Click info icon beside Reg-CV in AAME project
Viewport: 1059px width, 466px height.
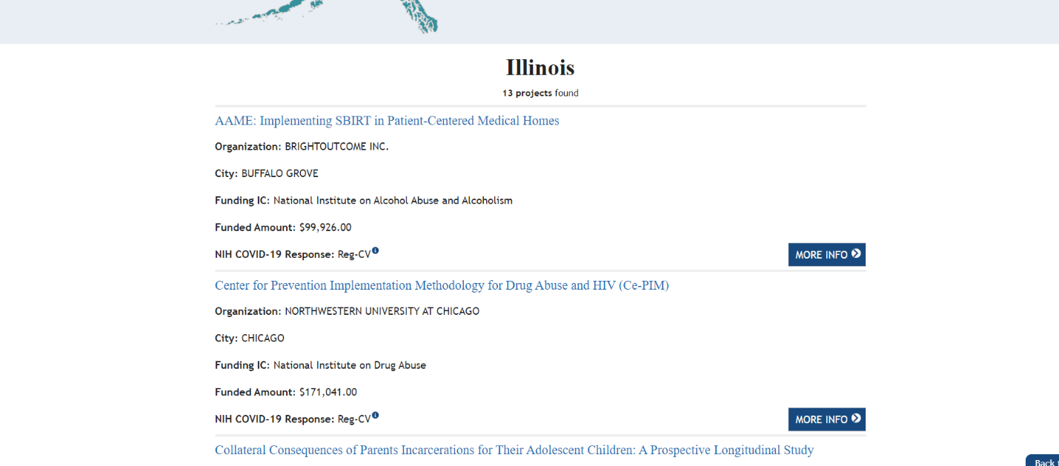coord(376,250)
